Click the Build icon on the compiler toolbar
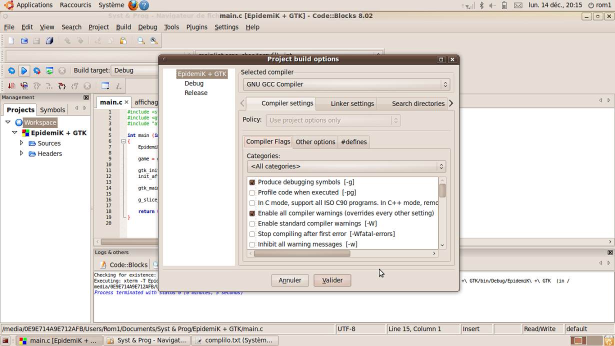This screenshot has height=346, width=615. (11, 70)
